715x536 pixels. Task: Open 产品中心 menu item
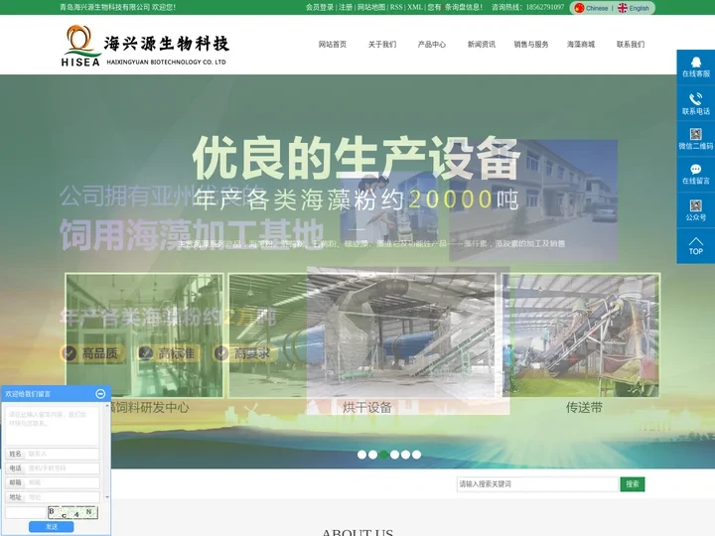(x=432, y=45)
